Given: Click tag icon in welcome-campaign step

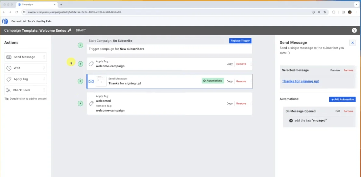Looking at the screenshot, I should pyautogui.click(x=91, y=64).
